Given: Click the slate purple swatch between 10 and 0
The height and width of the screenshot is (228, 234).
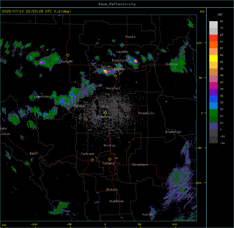Looking at the screenshot, I should tap(213, 126).
